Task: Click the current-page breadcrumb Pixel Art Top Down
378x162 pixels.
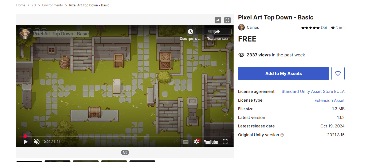Action: pos(89,5)
